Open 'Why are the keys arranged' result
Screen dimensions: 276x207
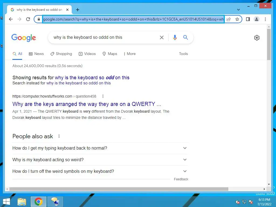87,104
